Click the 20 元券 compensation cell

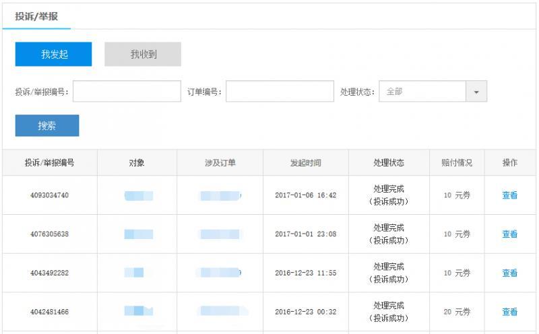point(457,312)
